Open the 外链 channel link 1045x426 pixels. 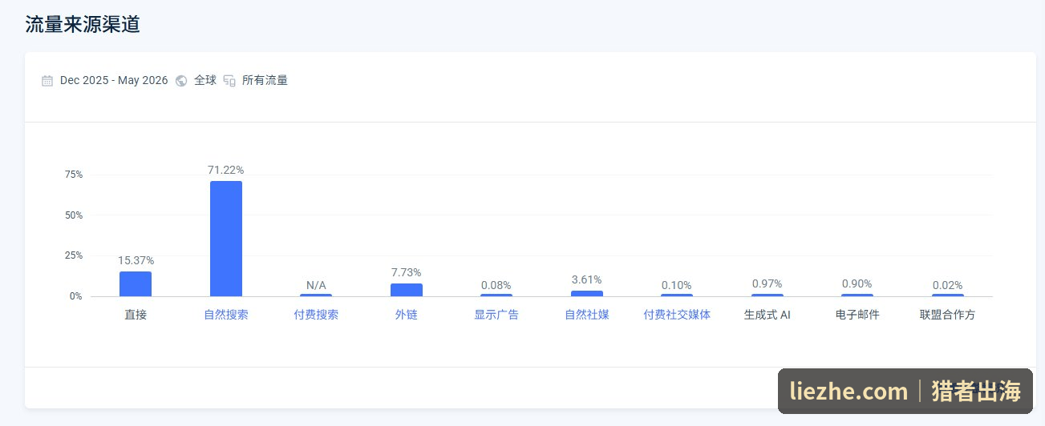point(407,315)
